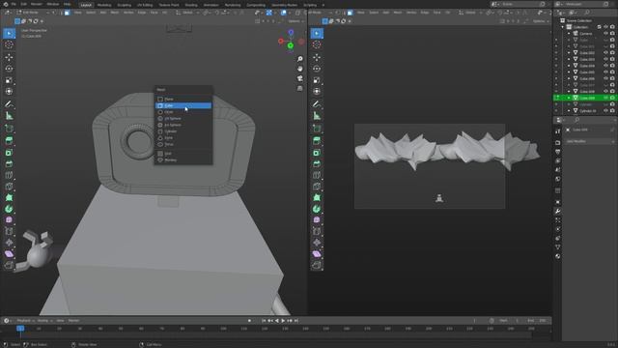
Task: Choose the Bevel tool in left viewport toolbar
Action: (x=9, y=163)
